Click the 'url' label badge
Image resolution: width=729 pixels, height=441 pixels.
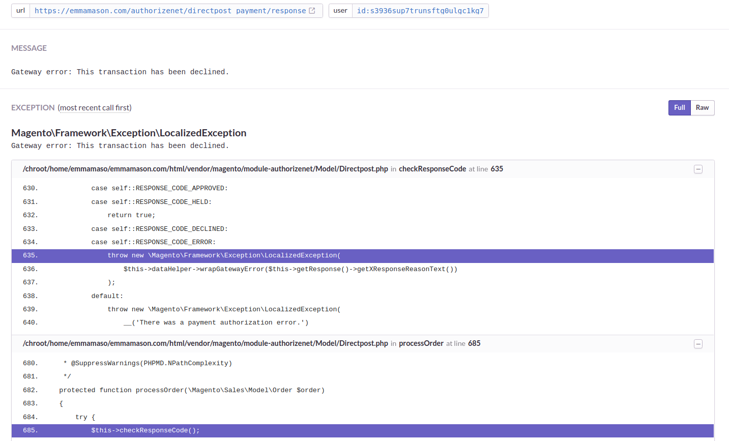pos(20,10)
